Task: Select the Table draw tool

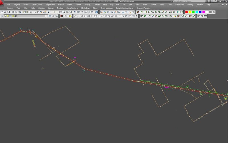Action: coord(133,16)
